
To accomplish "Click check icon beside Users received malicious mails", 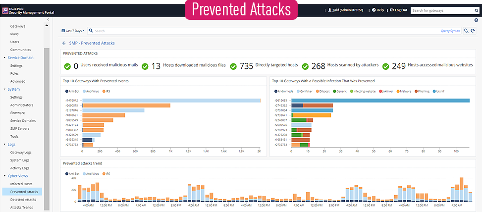I will [x=67, y=66].
